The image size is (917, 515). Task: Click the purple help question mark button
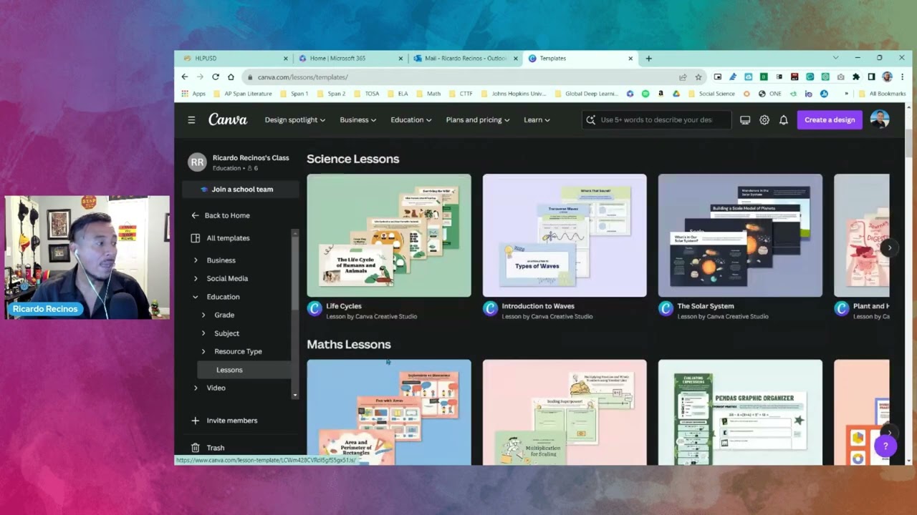pyautogui.click(x=885, y=446)
